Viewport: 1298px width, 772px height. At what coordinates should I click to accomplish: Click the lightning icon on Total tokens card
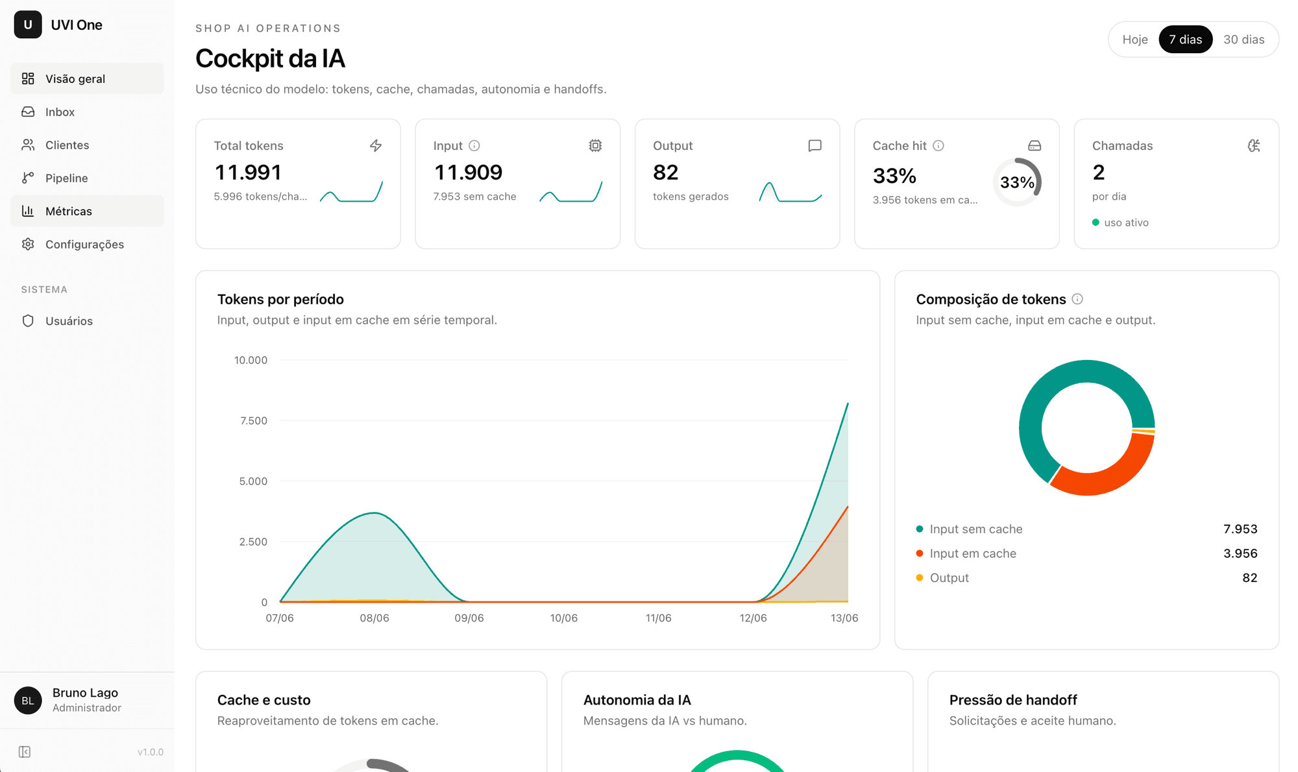[376, 145]
